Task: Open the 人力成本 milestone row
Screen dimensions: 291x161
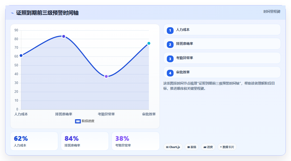Action: point(222,30)
